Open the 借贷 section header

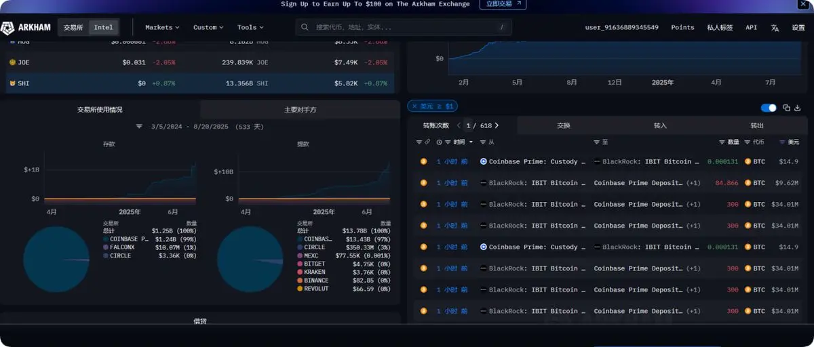coord(200,321)
